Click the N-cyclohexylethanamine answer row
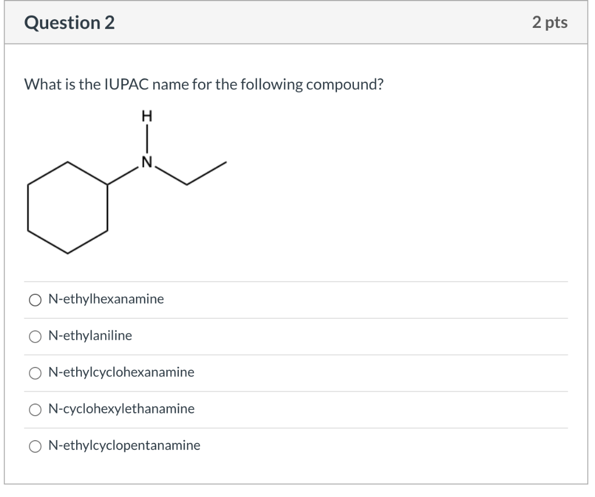595x497 pixels. [232, 409]
